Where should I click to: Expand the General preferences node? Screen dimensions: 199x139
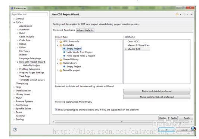click(14, 19)
